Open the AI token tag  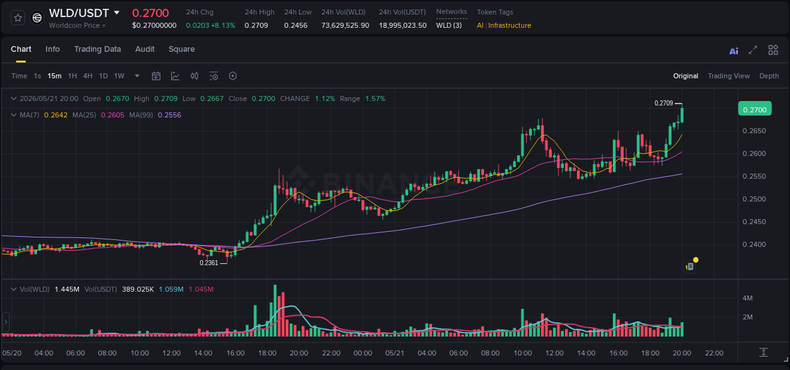[480, 25]
